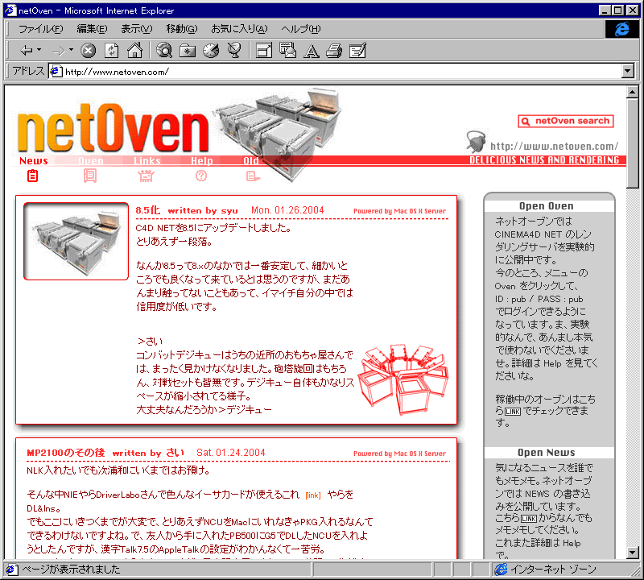
Task: Open the 移動(G) menu
Action: tap(182, 29)
